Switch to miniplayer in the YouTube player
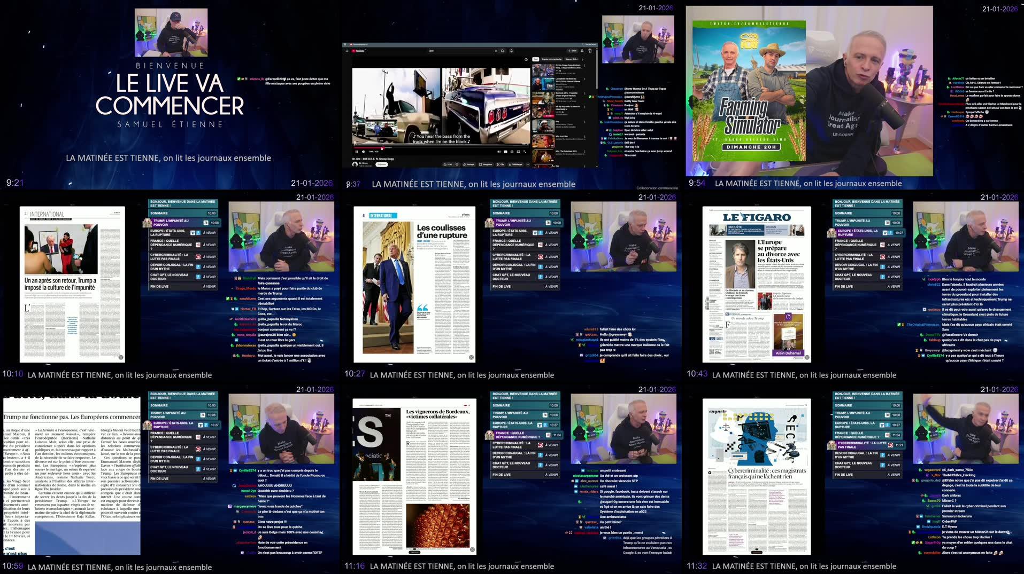This screenshot has width=1024, height=574. [518, 152]
